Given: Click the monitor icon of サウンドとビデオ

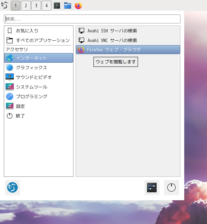Looking at the screenshot, I should click(10, 77).
